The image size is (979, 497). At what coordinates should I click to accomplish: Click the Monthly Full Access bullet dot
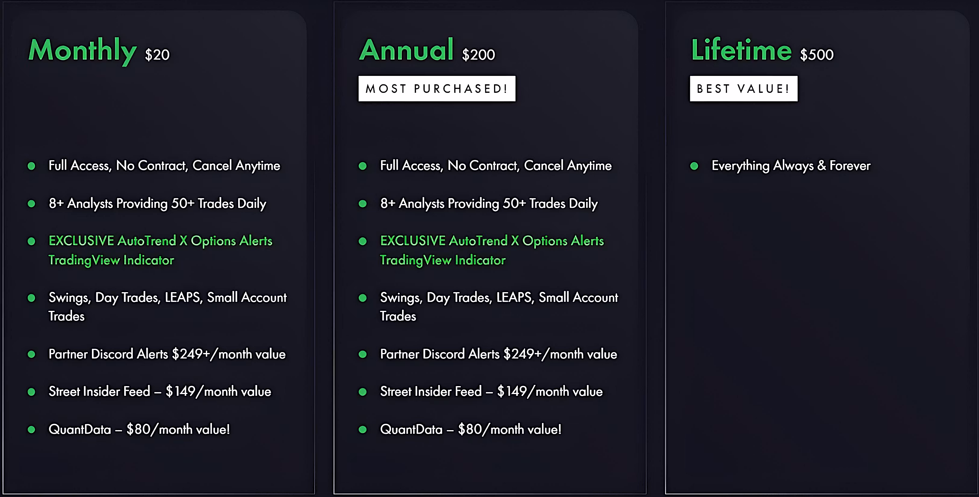32,166
